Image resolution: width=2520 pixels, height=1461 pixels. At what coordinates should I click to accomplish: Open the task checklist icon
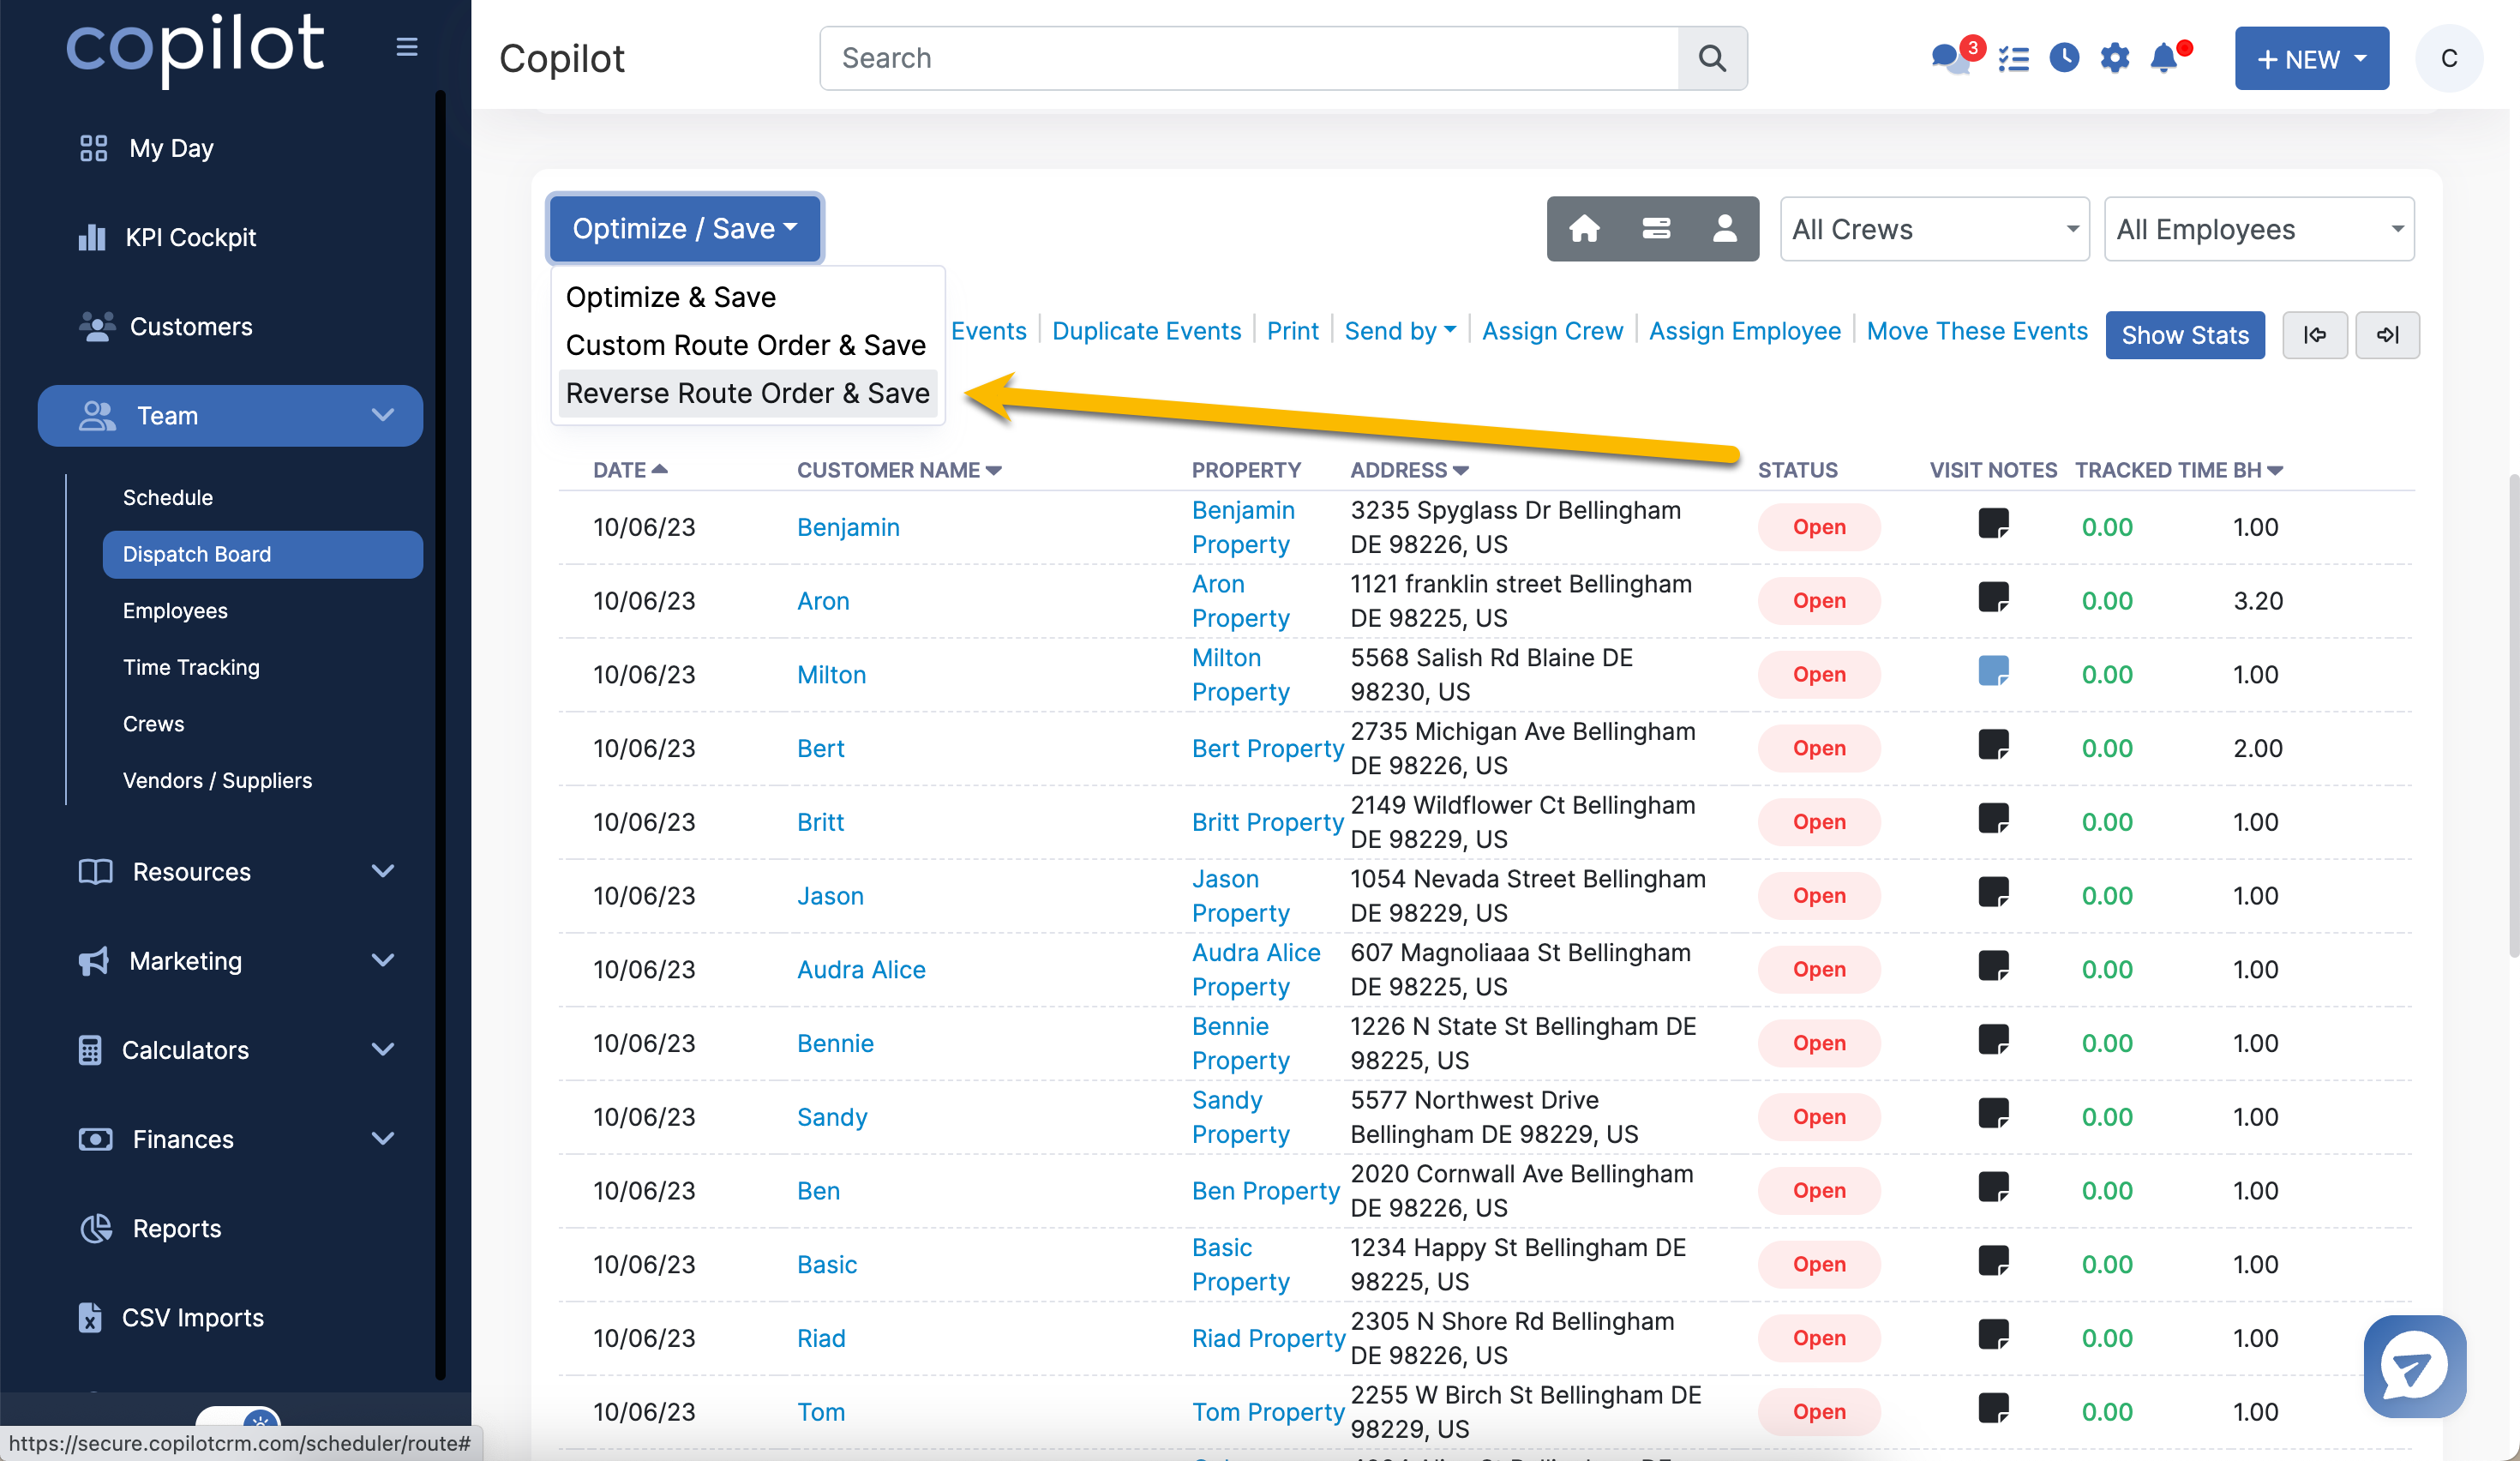point(2014,59)
